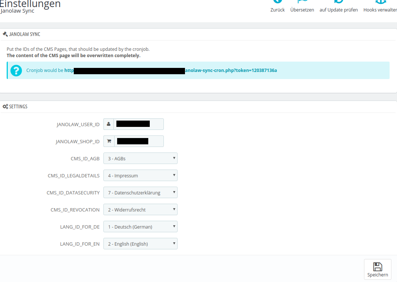
Task: Open the LANG_ID_FOR_EN dropdown
Action: coord(140,244)
